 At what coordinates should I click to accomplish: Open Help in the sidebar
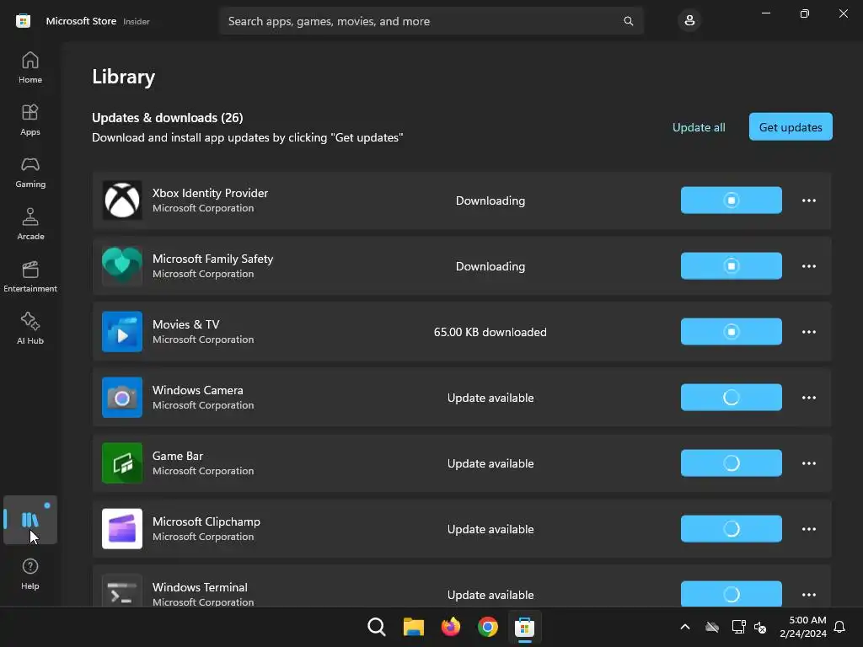[x=30, y=574]
